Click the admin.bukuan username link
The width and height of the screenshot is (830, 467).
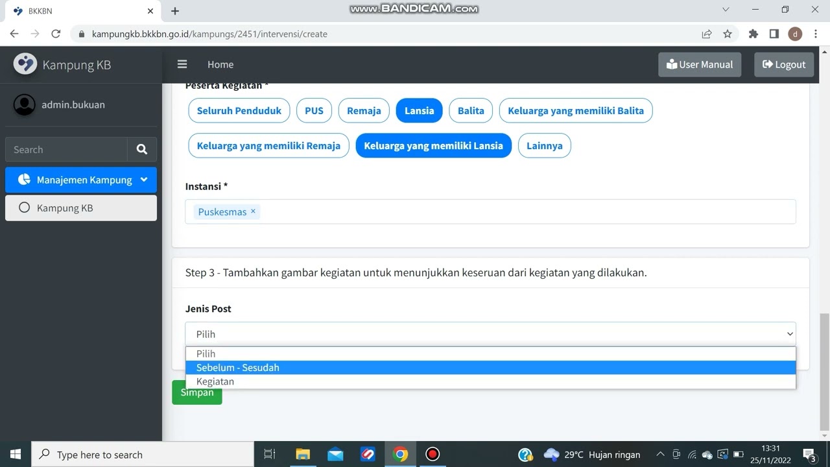[73, 104]
